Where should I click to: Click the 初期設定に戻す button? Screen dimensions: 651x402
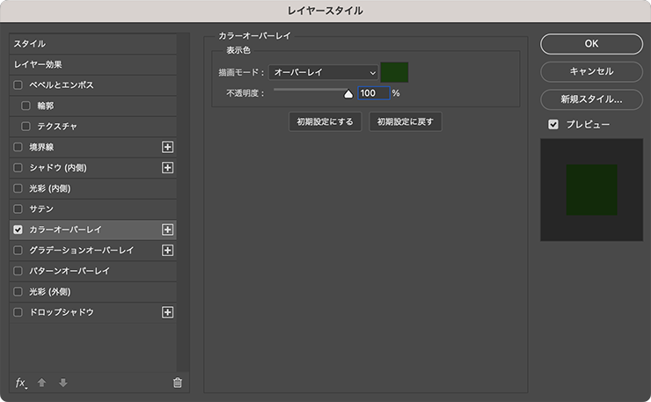(406, 121)
